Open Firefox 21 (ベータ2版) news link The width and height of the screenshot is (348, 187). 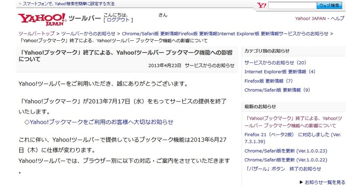pyautogui.click(x=292, y=138)
